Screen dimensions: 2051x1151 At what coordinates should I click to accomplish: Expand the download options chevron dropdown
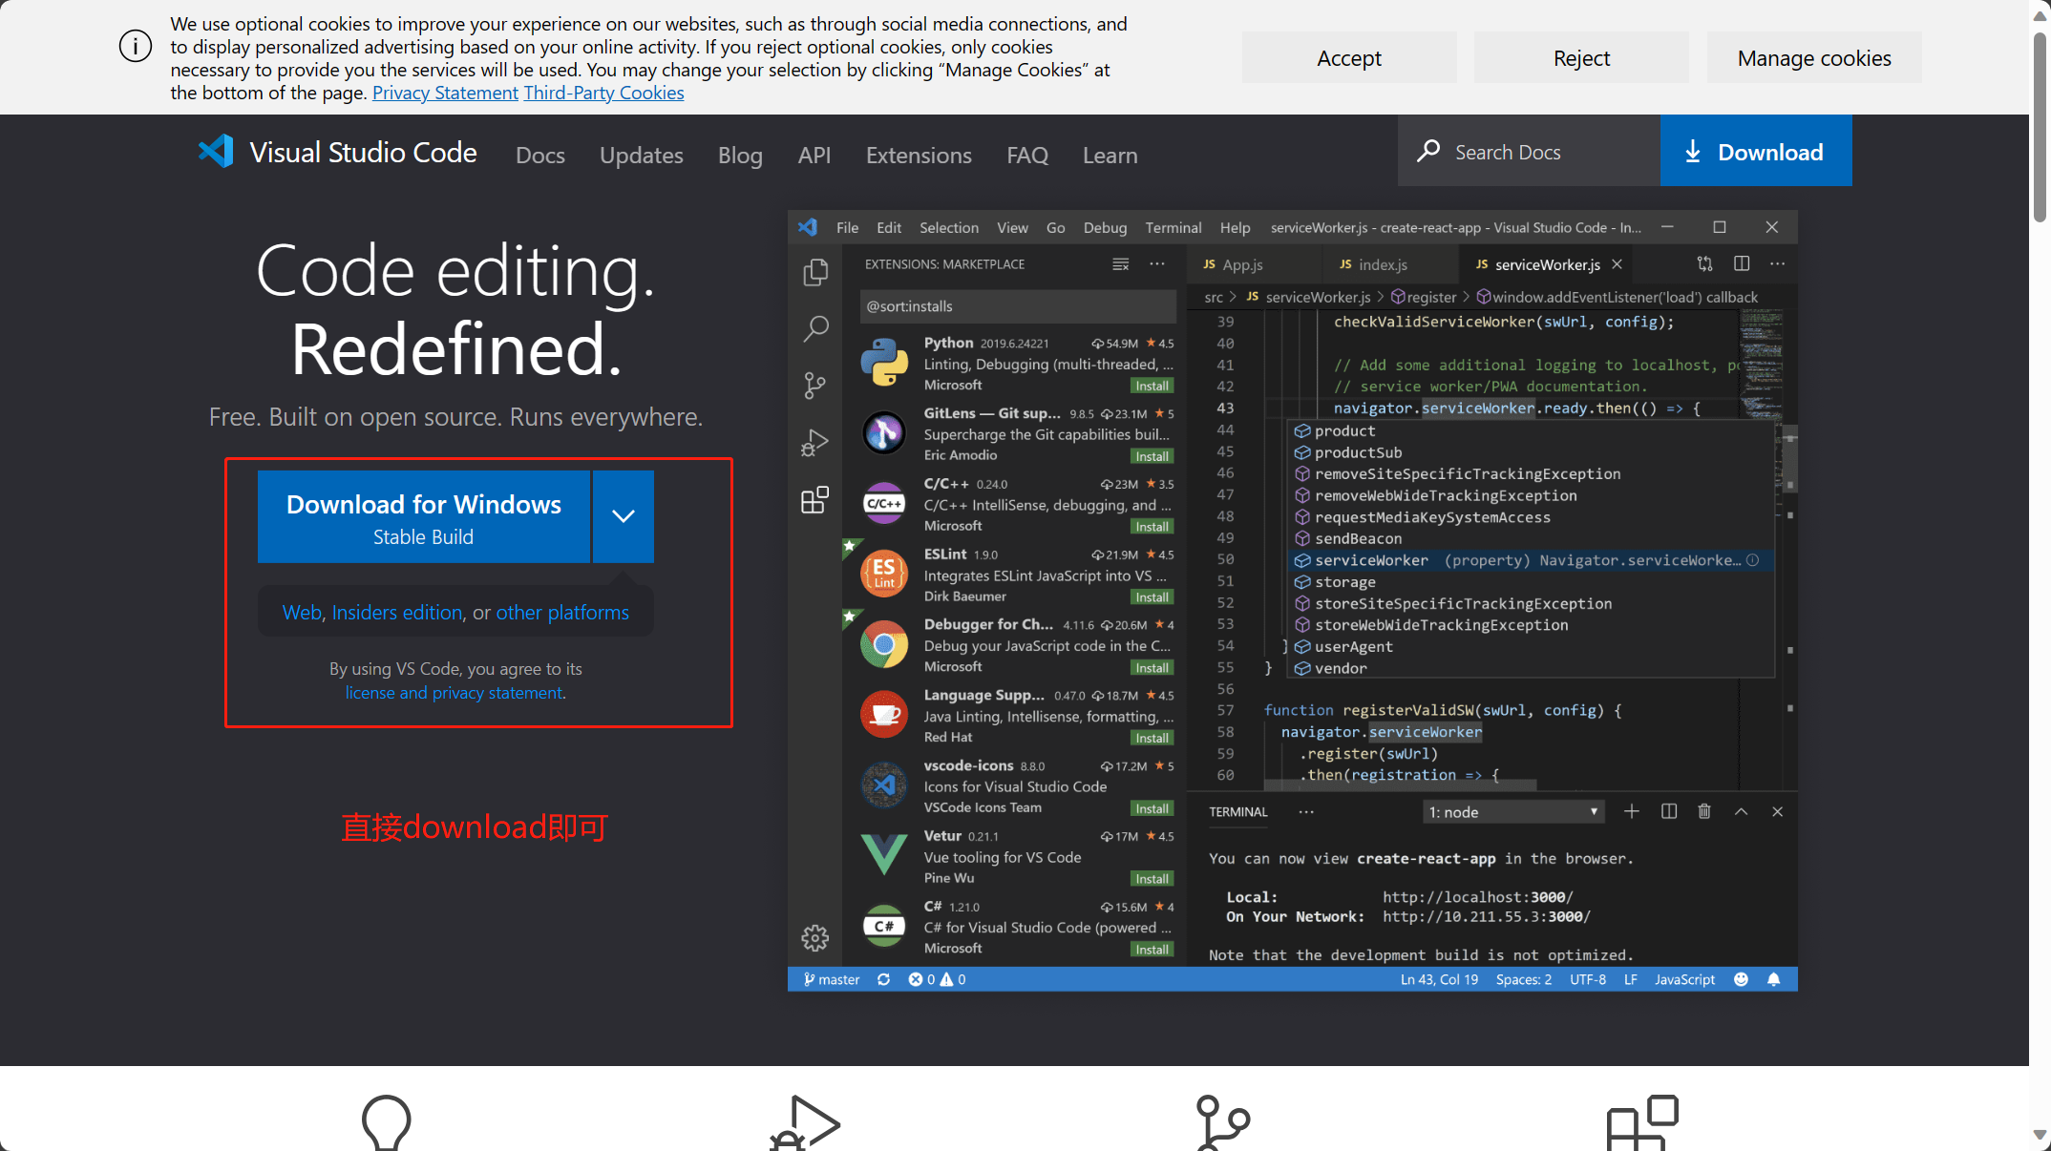(x=624, y=516)
